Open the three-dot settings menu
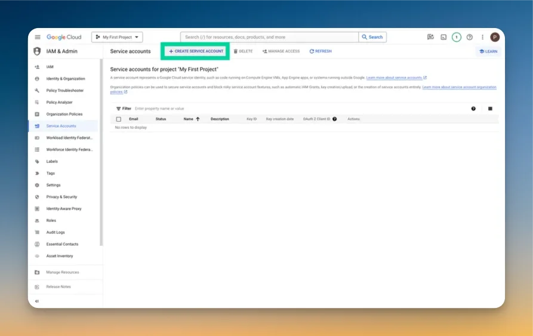533x336 pixels. coord(482,37)
